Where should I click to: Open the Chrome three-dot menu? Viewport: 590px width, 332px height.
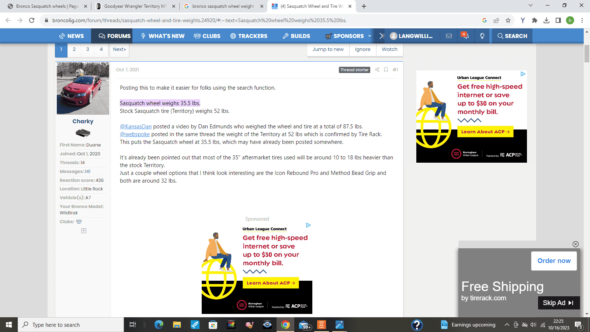point(582,20)
